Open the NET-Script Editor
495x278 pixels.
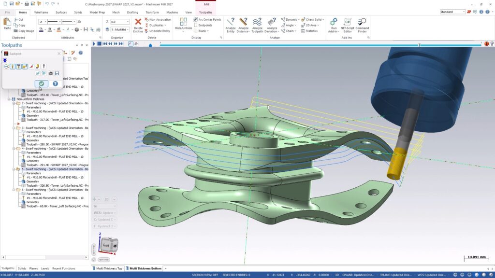[x=347, y=25]
